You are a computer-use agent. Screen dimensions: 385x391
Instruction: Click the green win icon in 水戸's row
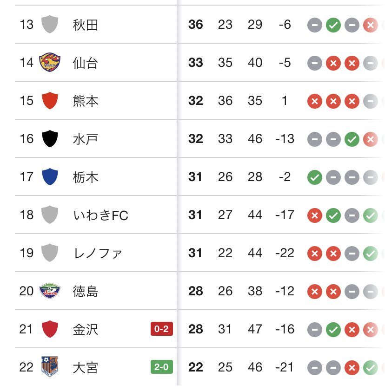point(352,139)
